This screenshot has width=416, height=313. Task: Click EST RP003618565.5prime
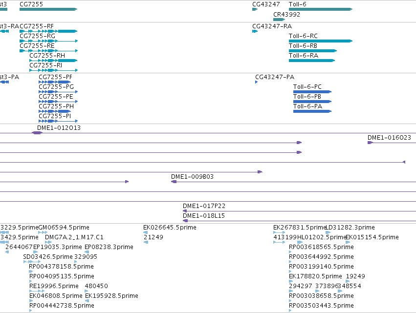click(290, 252)
